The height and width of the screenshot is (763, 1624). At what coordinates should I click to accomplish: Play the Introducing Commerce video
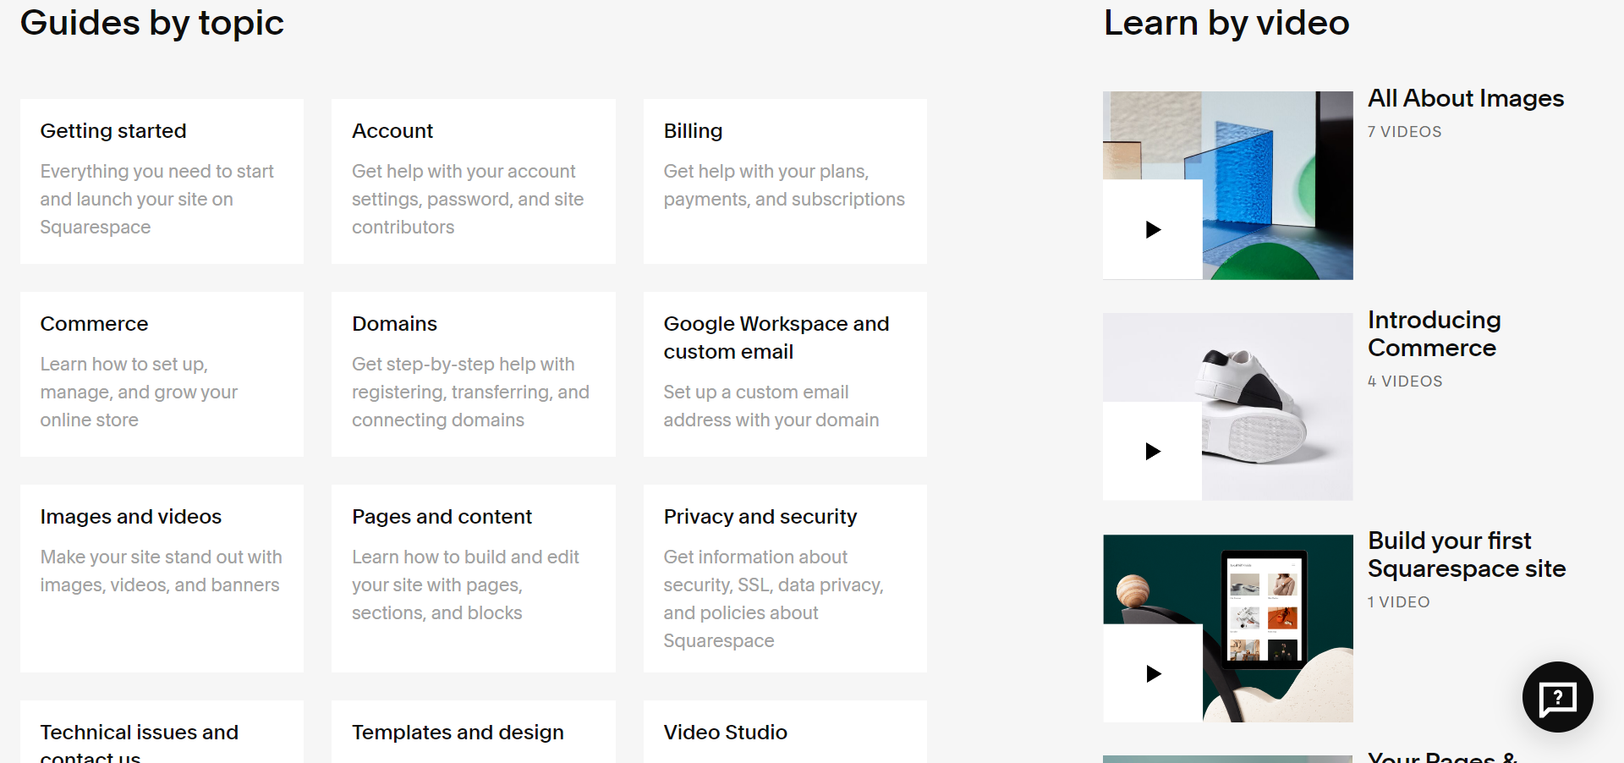(x=1152, y=451)
